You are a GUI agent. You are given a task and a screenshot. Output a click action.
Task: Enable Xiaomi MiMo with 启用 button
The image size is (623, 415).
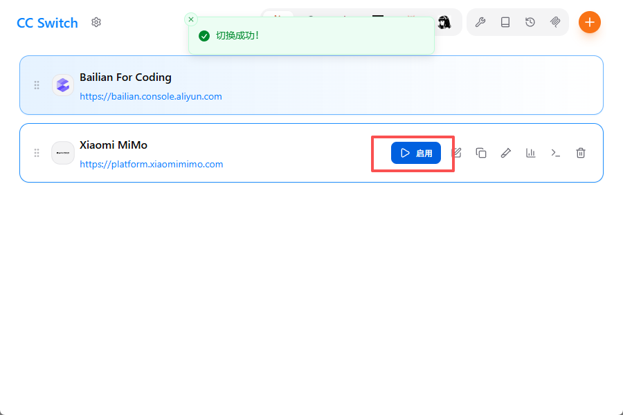coord(415,153)
